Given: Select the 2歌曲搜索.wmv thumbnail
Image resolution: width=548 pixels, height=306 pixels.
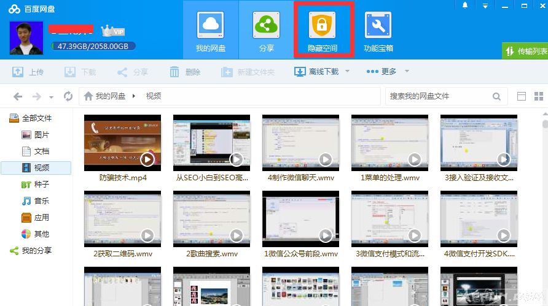Looking at the screenshot, I should [x=212, y=219].
